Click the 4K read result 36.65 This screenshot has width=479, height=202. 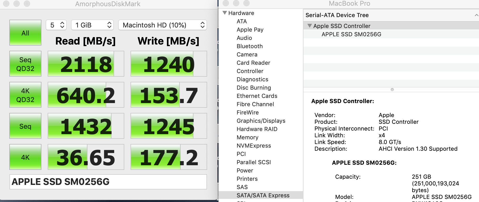coord(86,157)
